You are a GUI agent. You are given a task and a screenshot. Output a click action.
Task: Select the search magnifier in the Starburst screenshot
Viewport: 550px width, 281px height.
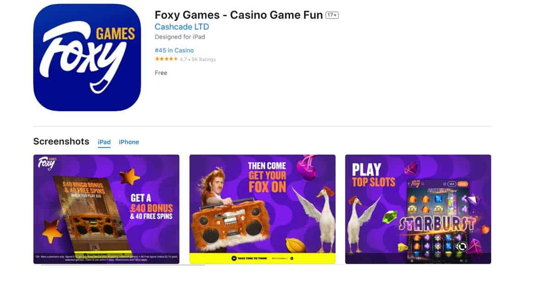pyautogui.click(x=423, y=184)
